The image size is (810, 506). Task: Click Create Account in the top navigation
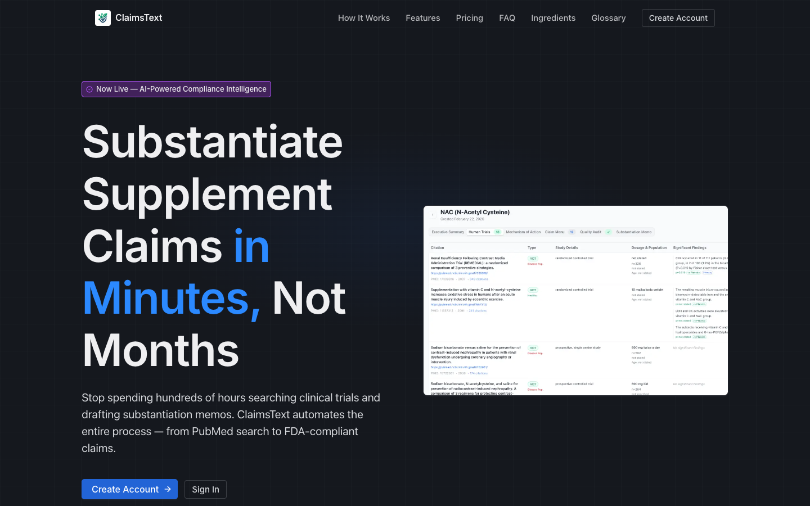(x=678, y=18)
